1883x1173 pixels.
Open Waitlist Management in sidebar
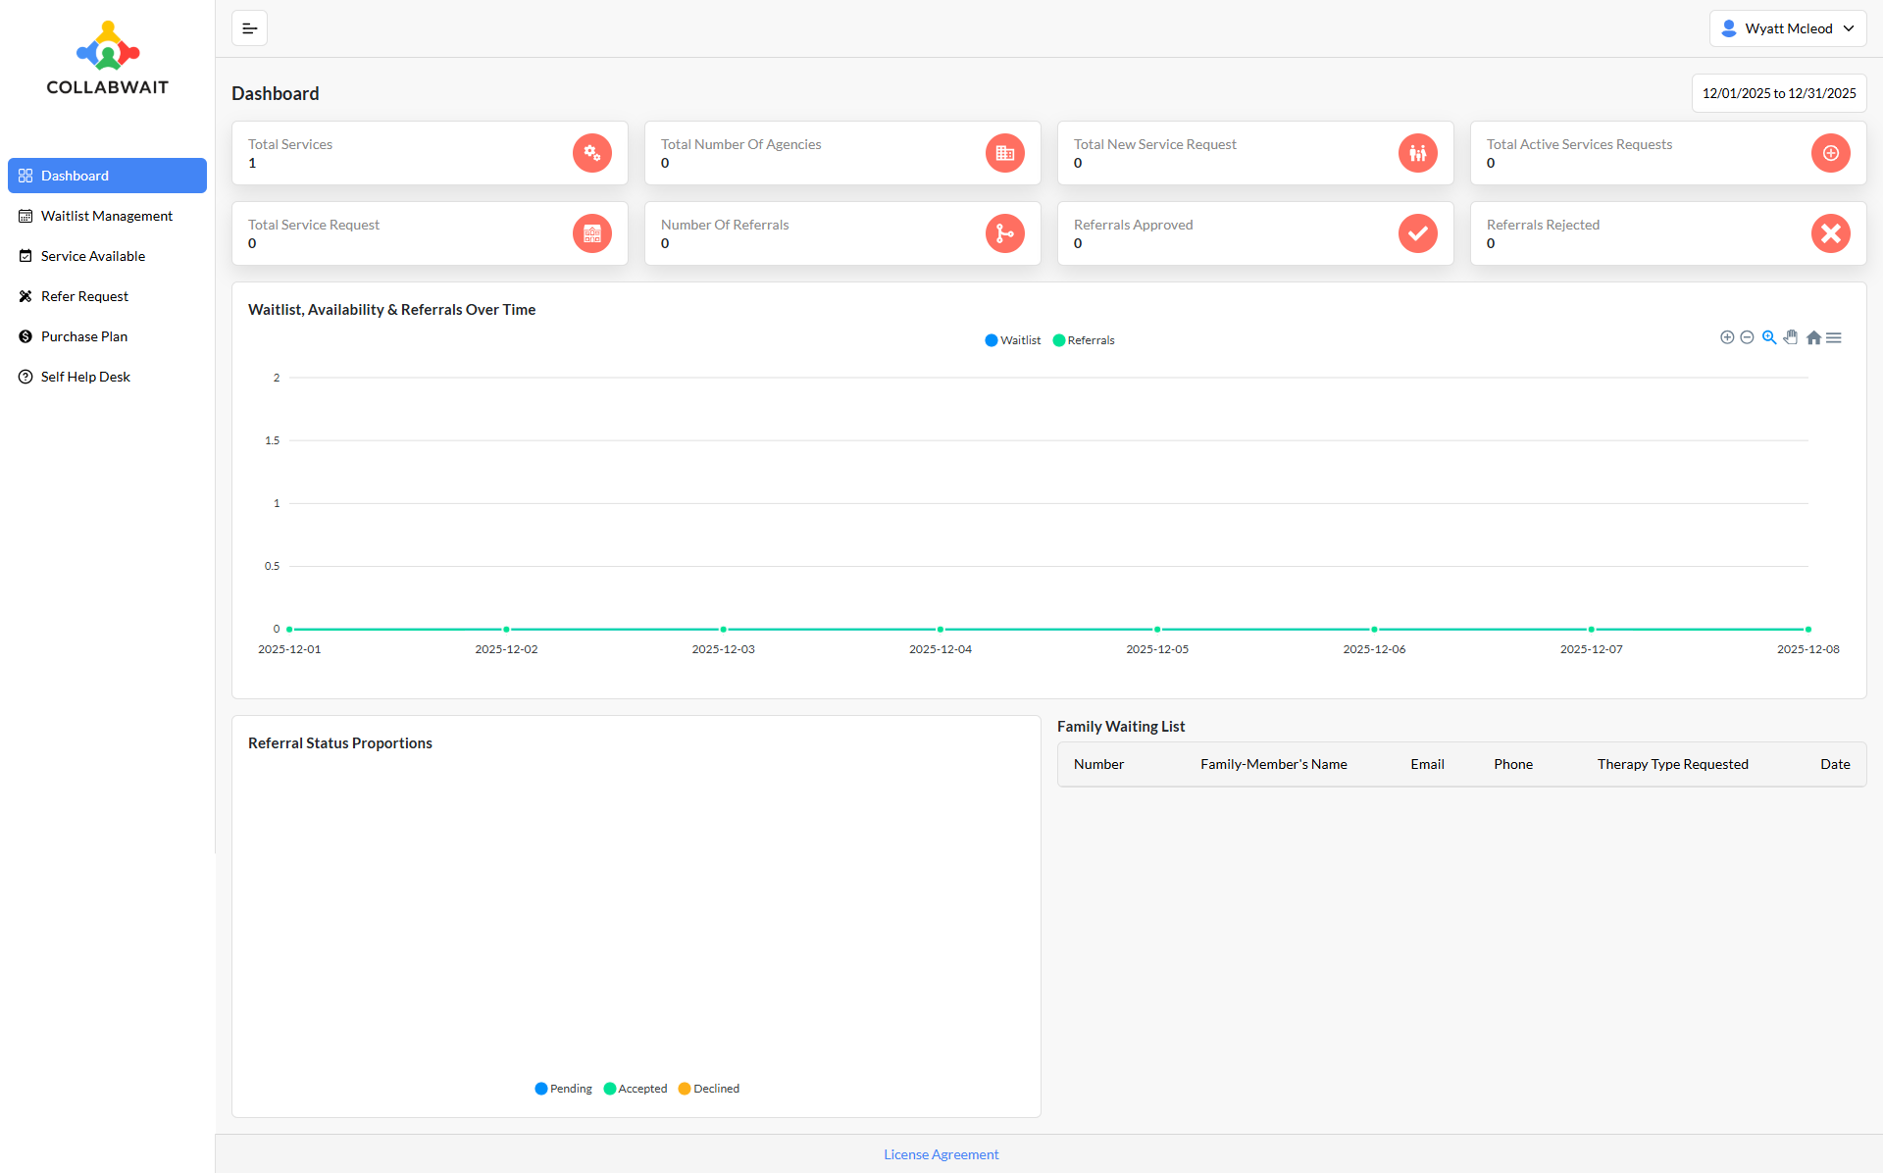[106, 216]
